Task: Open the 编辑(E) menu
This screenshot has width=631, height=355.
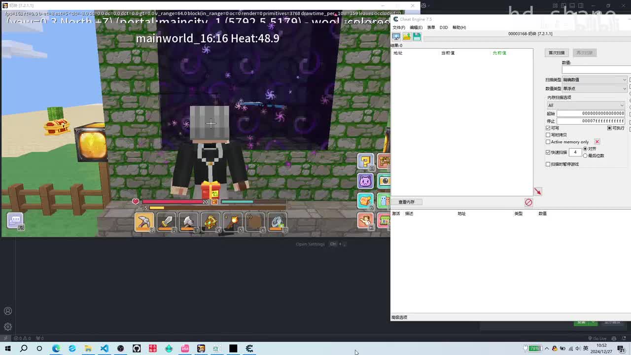Action: (x=416, y=28)
